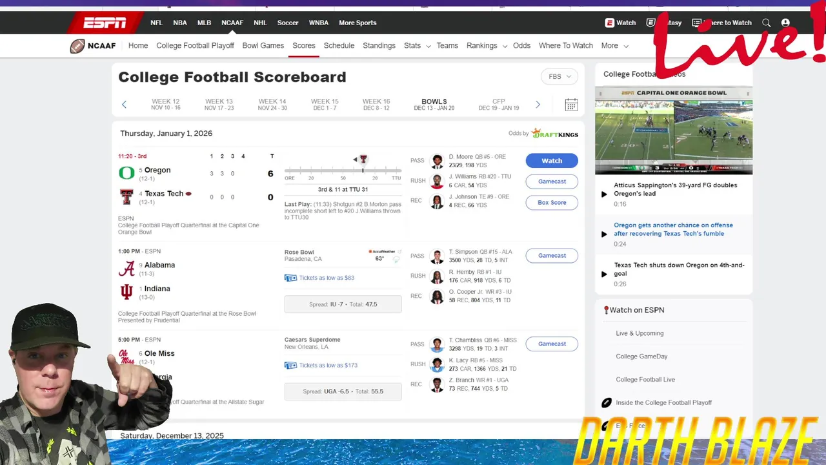The image size is (826, 465).
Task: Click the Watch button for Oregon game
Action: [552, 161]
